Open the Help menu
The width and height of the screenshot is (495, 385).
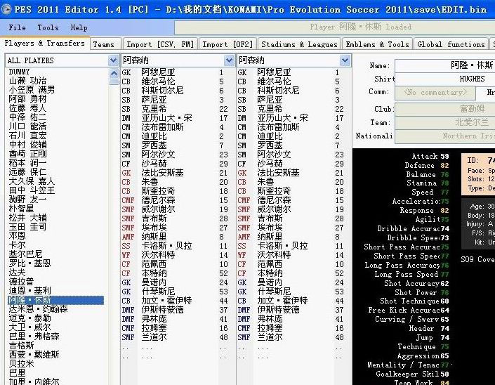(x=79, y=28)
